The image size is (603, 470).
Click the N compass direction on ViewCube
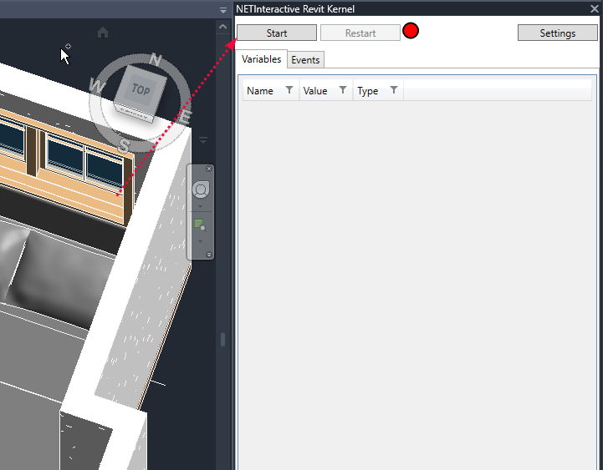[155, 59]
